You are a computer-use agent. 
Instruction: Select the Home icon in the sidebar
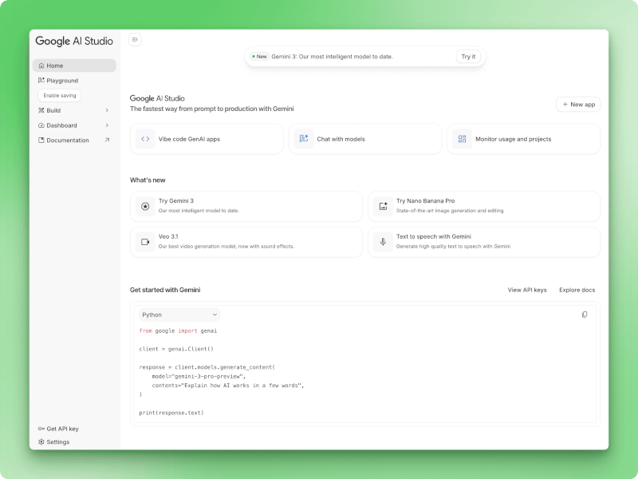[x=42, y=65]
